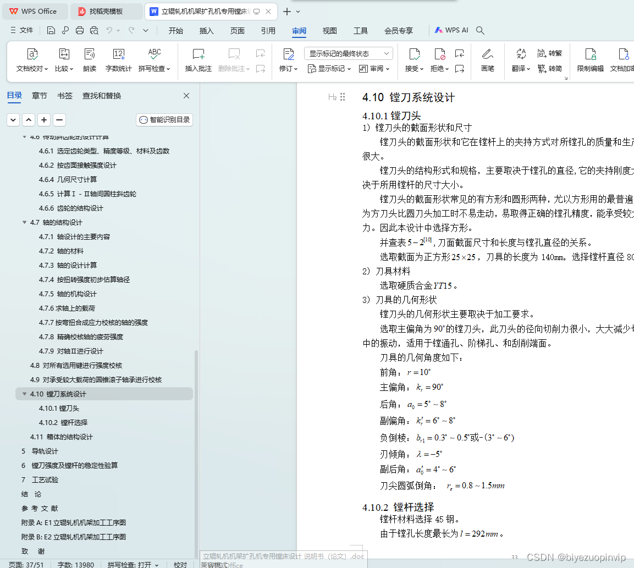634x568 pixels.
Task: Expand the 审阅 pane dropdown in ribbon
Action: tap(374, 69)
